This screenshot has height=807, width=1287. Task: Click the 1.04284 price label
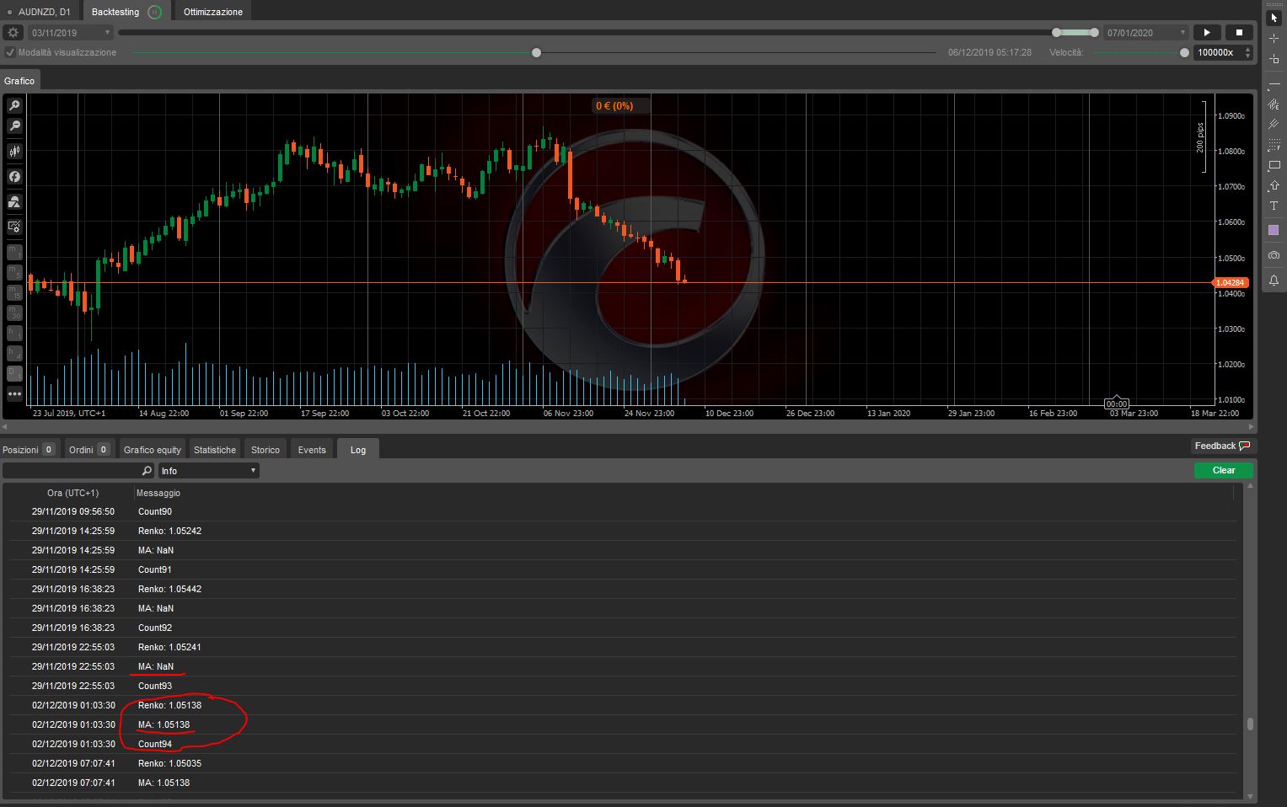[1231, 283]
